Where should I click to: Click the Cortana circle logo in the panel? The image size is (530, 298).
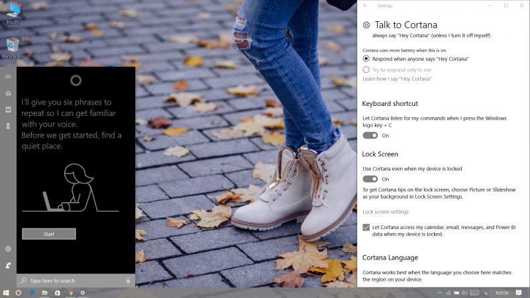pyautogui.click(x=76, y=80)
